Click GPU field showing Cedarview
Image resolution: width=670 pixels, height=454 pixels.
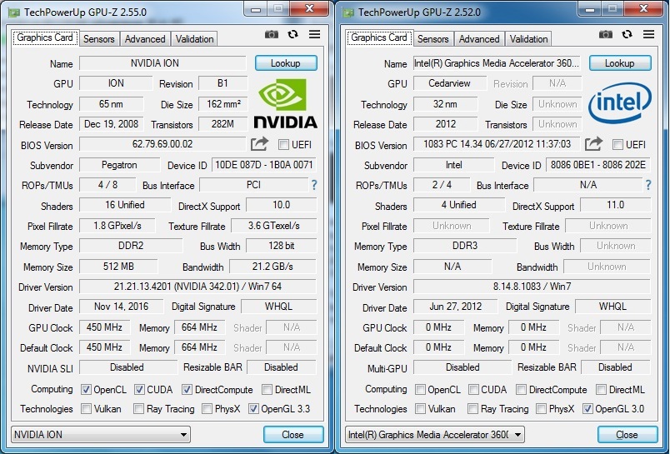click(x=449, y=83)
